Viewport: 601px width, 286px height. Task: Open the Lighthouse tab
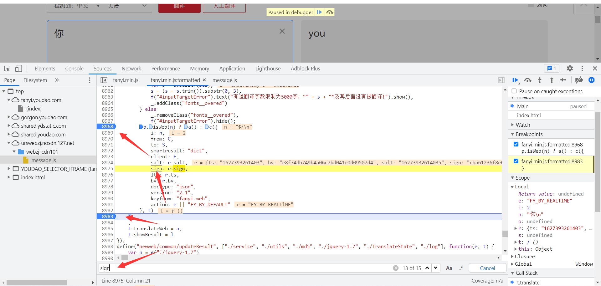[x=268, y=69]
